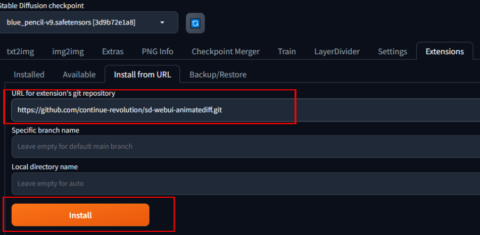Screen dimensions: 480x235
Task: Show the Installed extensions sub-tab
Action: click(x=29, y=74)
